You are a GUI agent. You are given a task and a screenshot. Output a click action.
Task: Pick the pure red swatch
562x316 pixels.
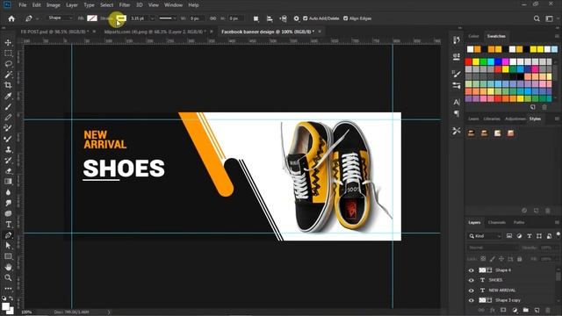pyautogui.click(x=468, y=61)
